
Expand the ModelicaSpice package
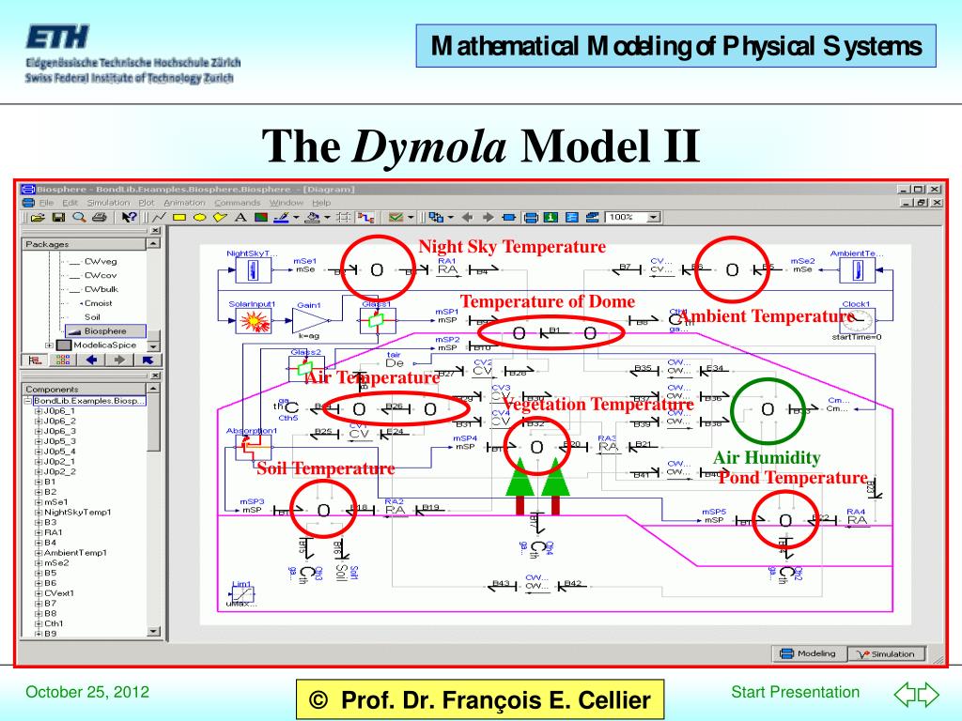49,345
